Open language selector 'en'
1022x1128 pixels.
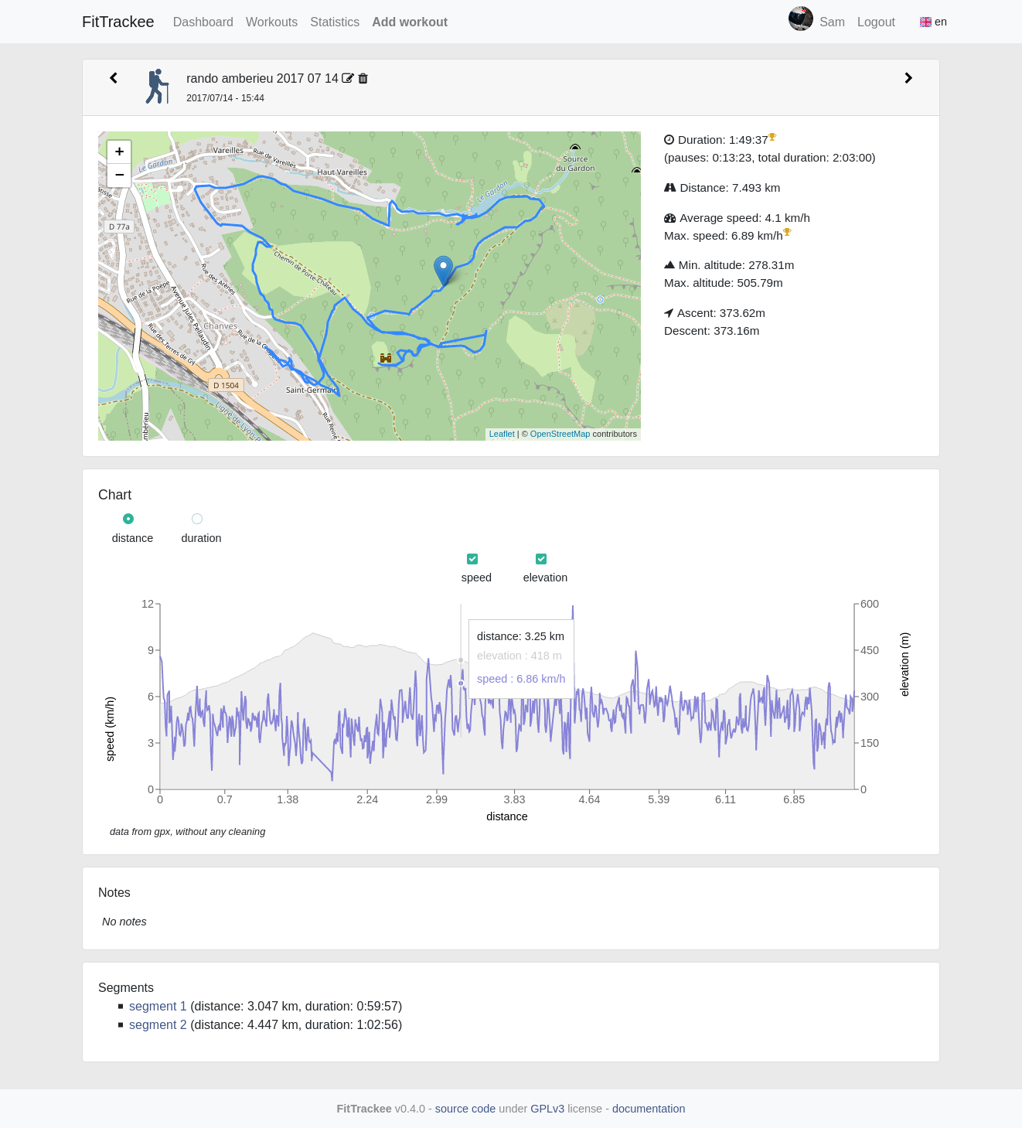click(933, 22)
